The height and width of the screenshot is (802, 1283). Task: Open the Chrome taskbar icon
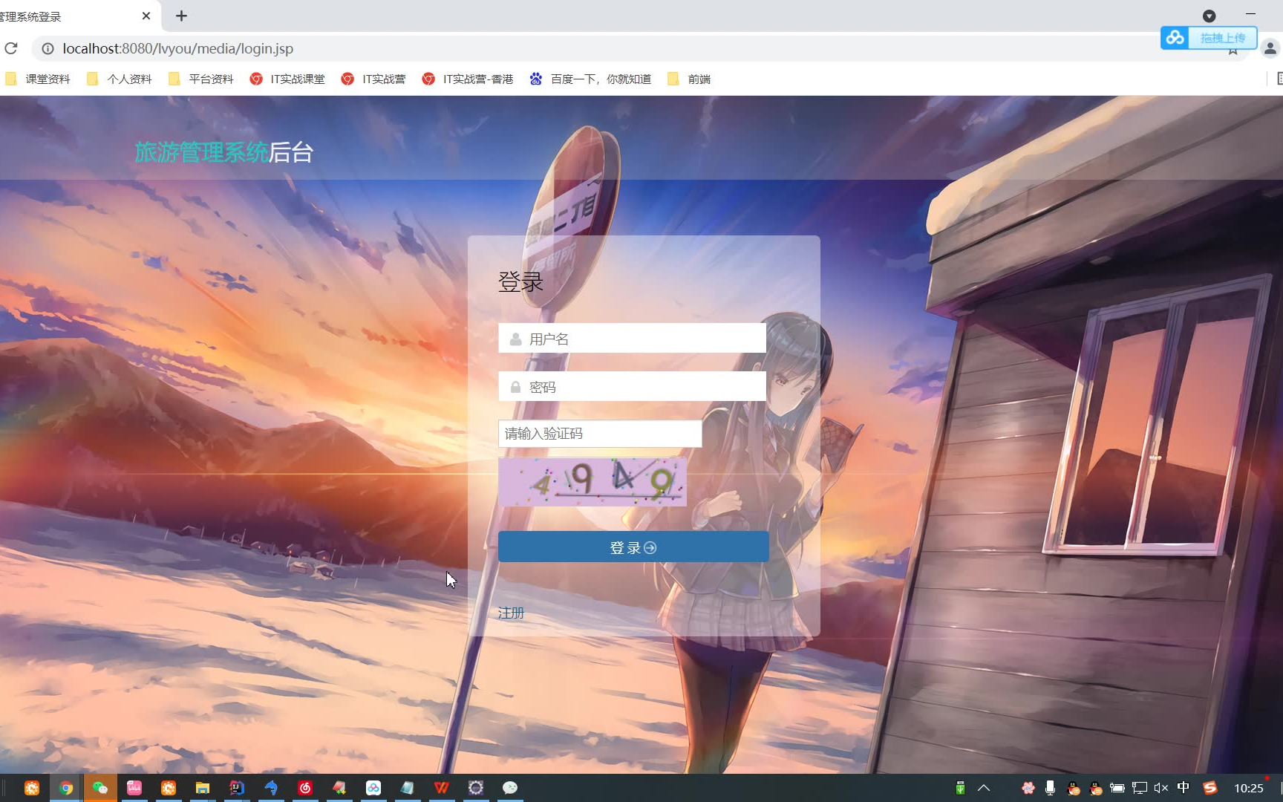tap(66, 788)
